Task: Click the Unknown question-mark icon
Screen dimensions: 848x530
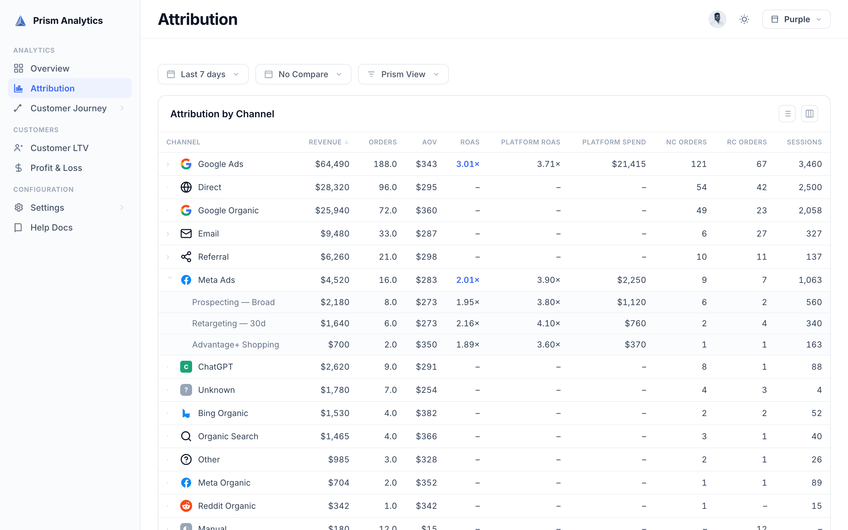Action: [x=186, y=390]
